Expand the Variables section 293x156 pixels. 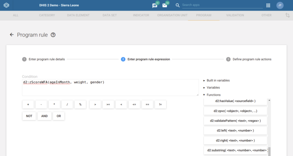coord(212,88)
